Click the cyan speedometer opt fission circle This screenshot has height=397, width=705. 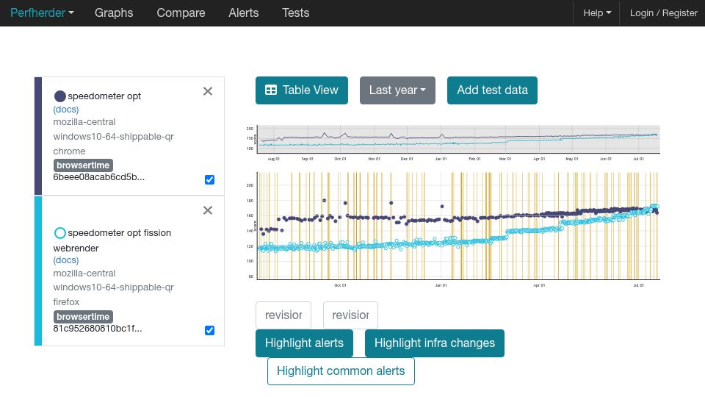pos(59,233)
